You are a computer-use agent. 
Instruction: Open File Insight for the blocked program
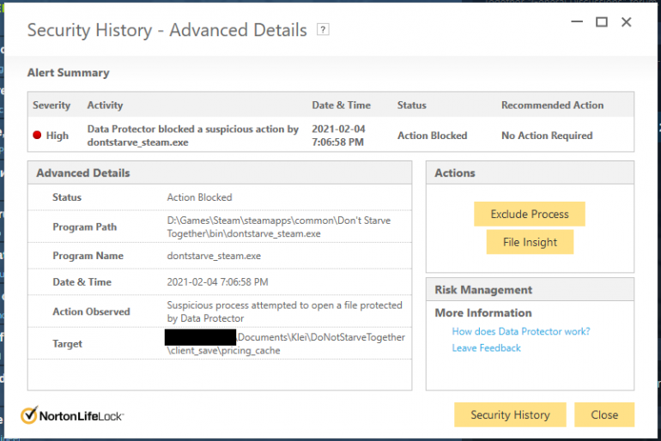tap(530, 242)
